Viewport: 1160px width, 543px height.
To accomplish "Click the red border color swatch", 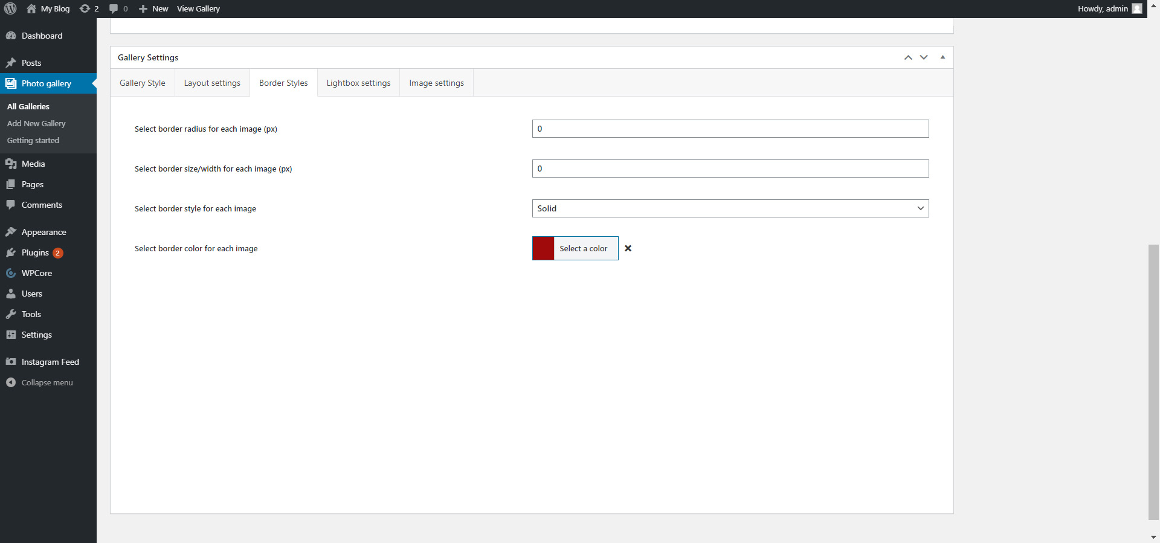I will click(x=543, y=248).
